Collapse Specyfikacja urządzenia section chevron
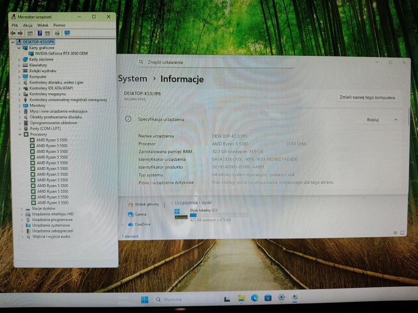418x313 pixels. point(396,120)
